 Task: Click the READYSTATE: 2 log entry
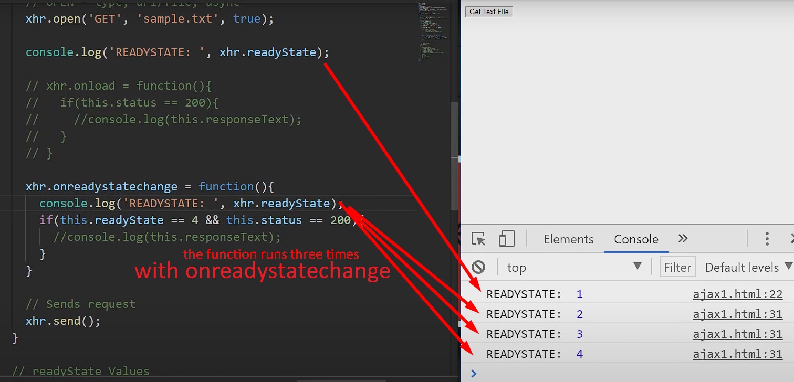point(628,314)
